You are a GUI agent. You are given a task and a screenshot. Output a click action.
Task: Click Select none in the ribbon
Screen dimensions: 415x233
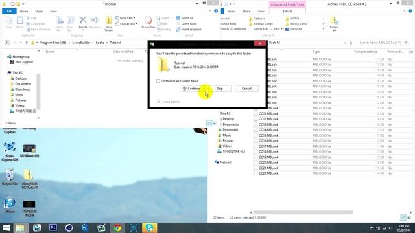click(x=187, y=24)
